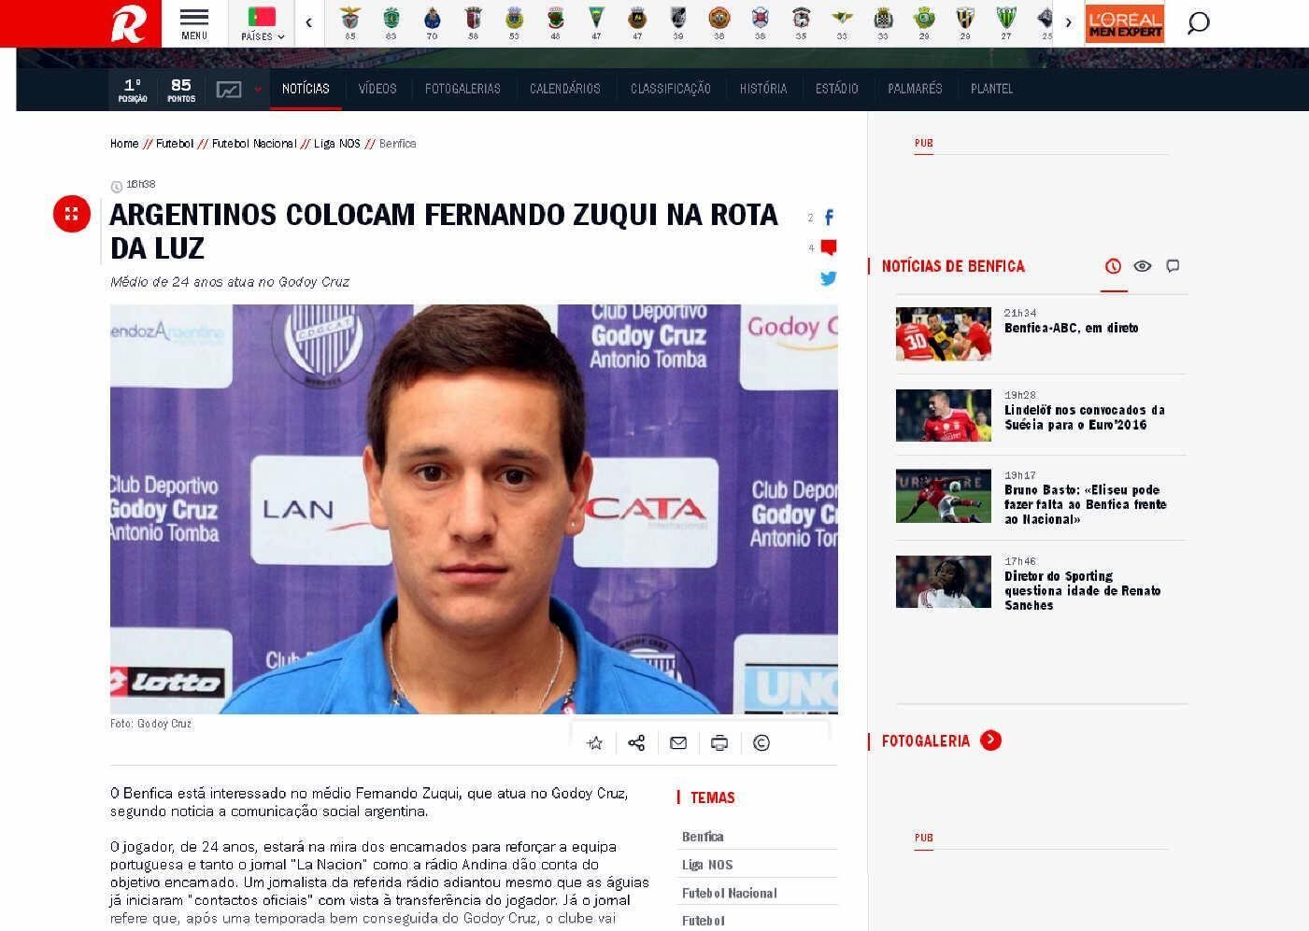This screenshot has width=1309, height=931.
Task: Click Liga NOS breadcrumb link
Action: 336,144
